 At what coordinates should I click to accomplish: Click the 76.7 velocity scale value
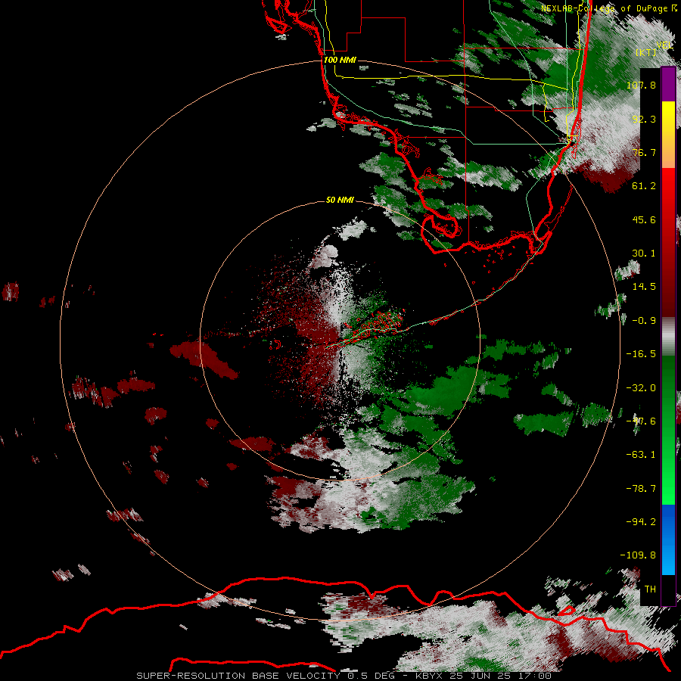[x=644, y=152]
